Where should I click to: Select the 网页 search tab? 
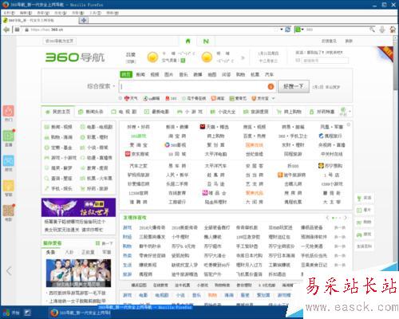coord(126,74)
